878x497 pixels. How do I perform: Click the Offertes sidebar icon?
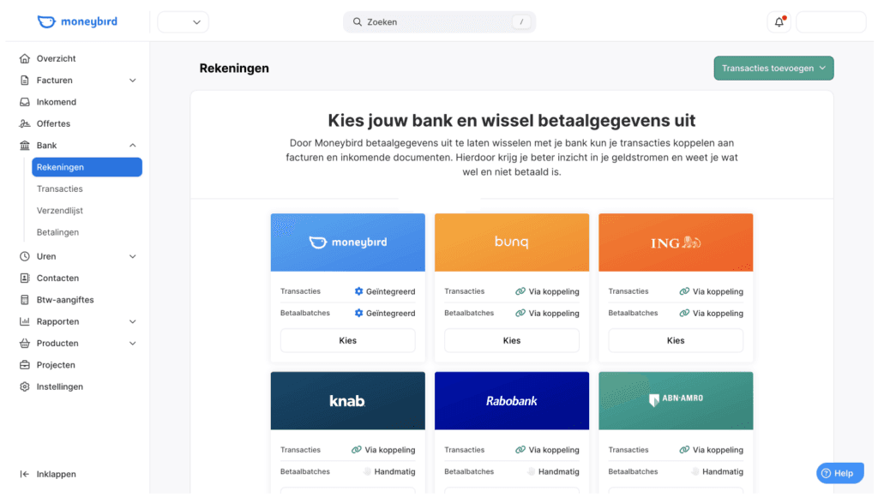[24, 123]
